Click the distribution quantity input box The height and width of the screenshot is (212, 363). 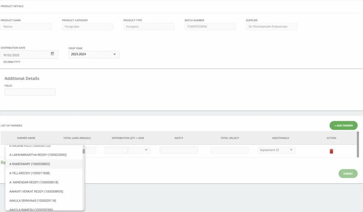point(116,150)
